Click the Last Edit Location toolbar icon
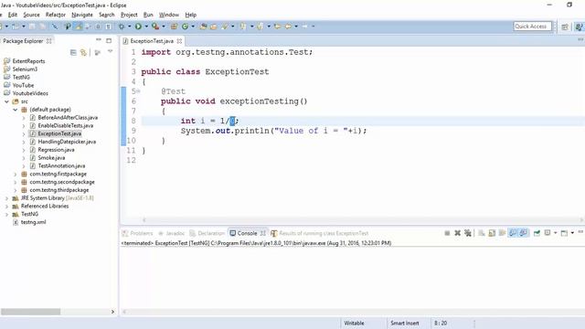The width and height of the screenshot is (585, 329). [x=277, y=27]
